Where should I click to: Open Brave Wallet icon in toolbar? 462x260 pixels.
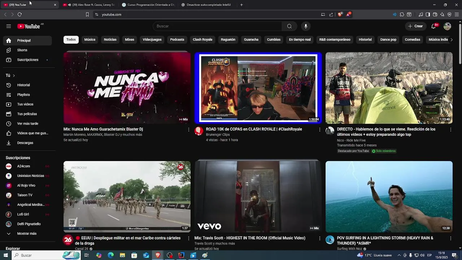(x=435, y=14)
